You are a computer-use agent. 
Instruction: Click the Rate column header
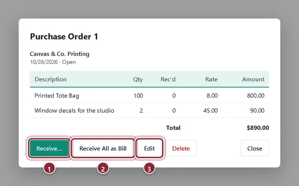coord(211,79)
